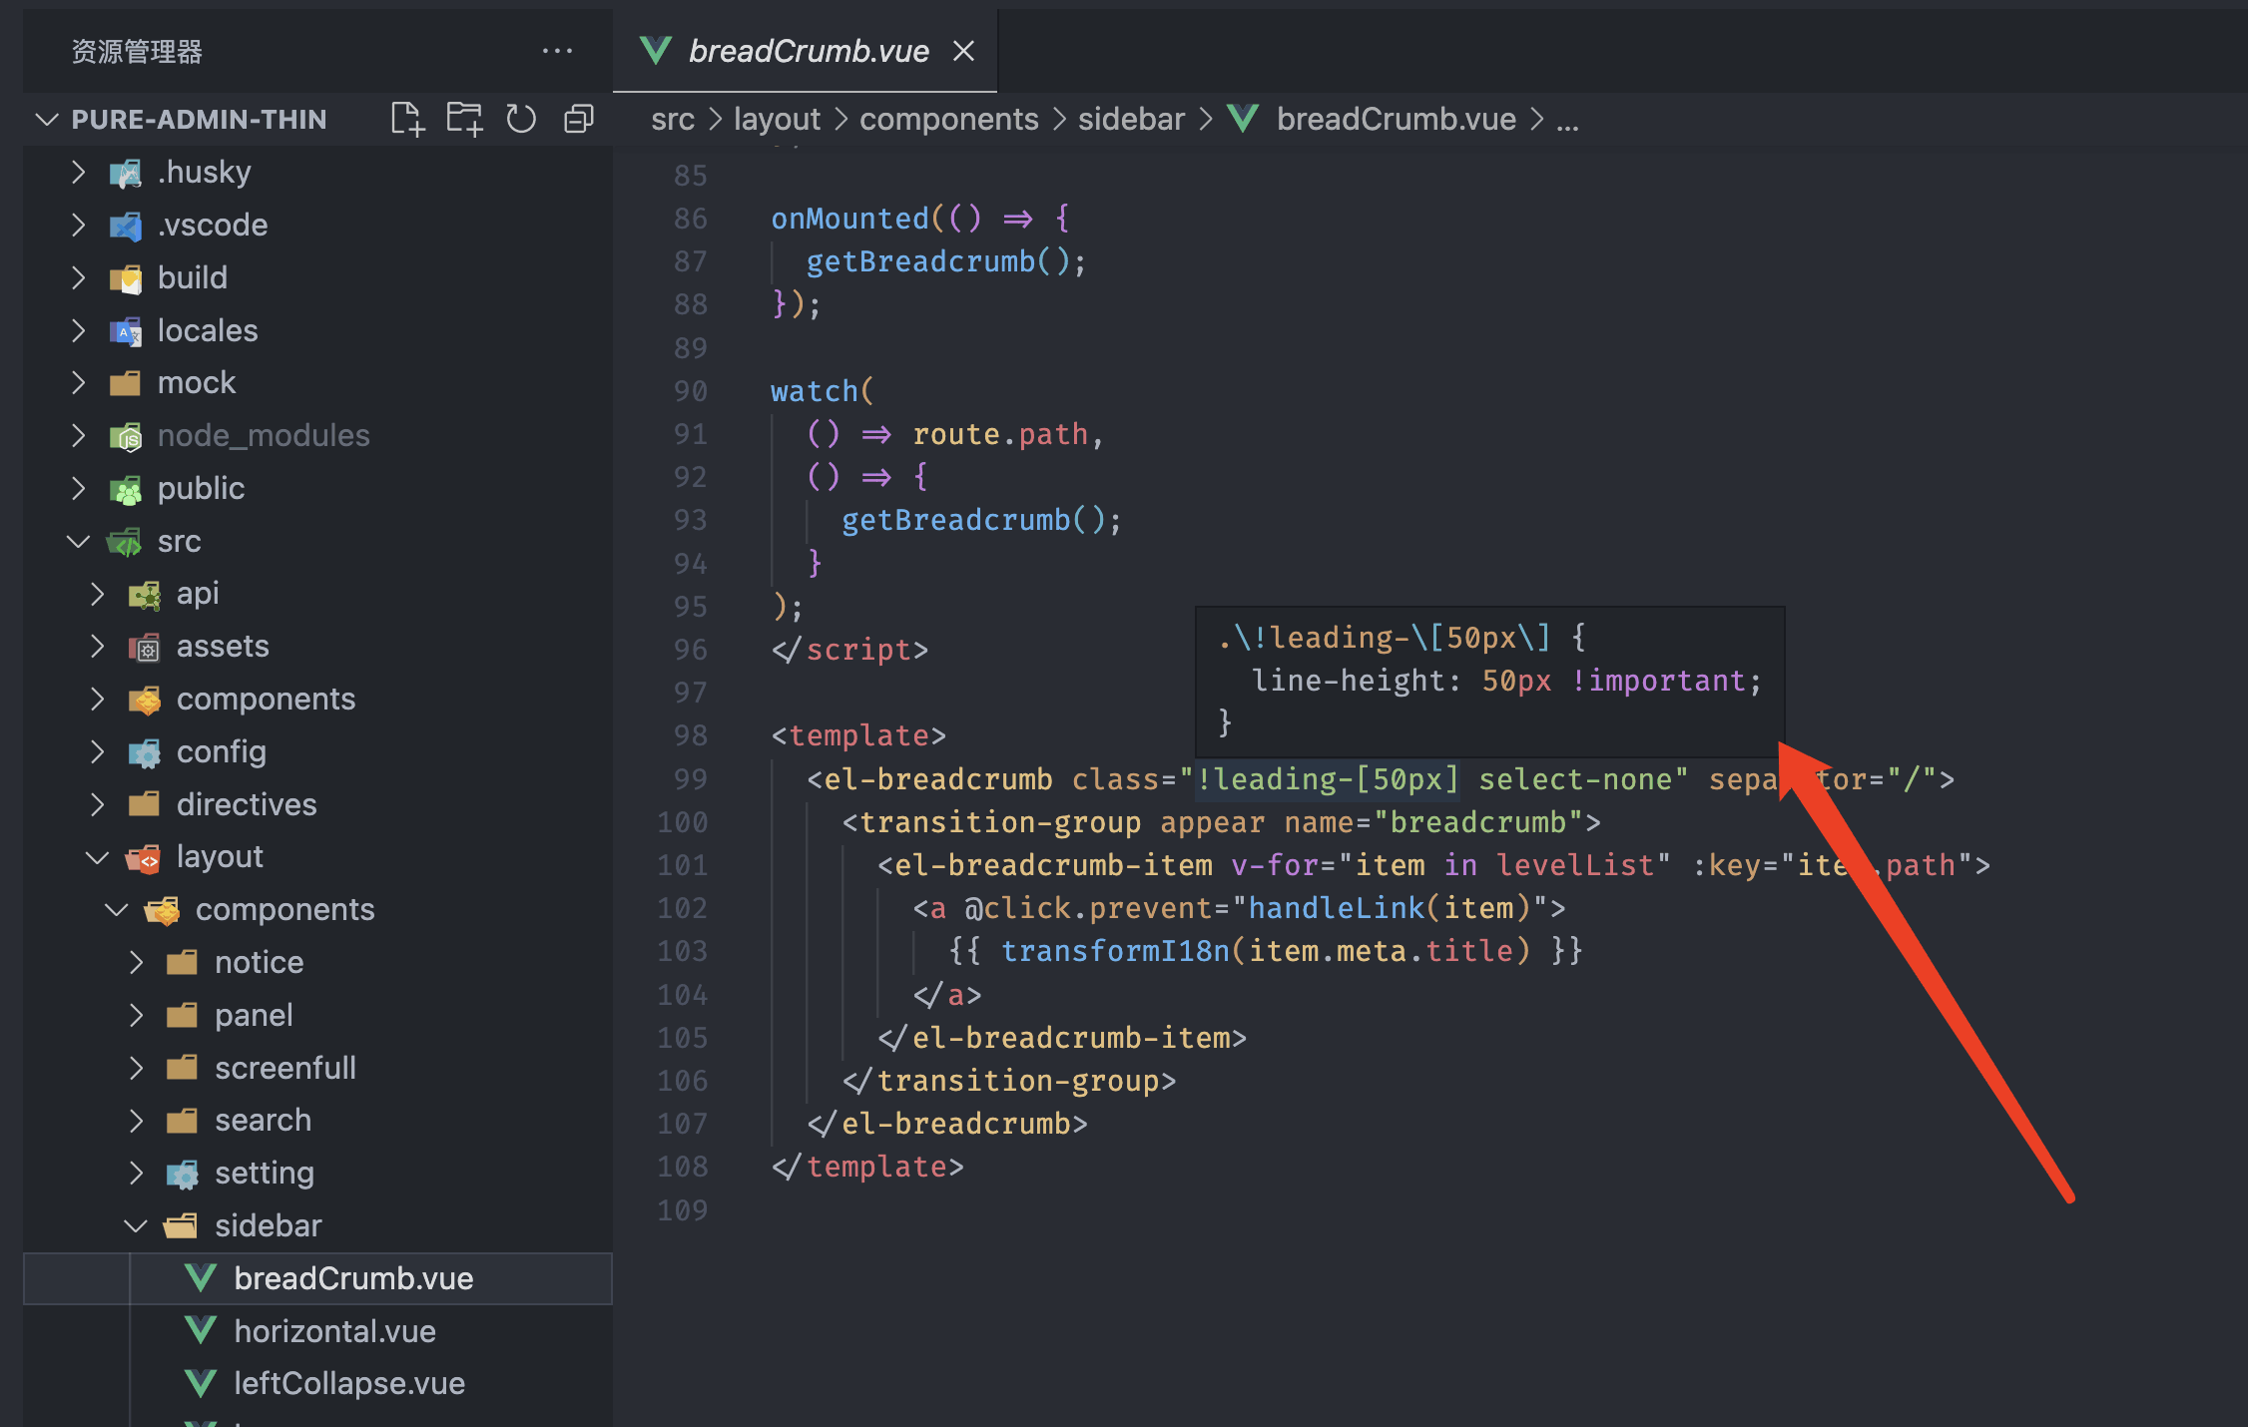This screenshot has width=2248, height=1427.
Task: Click the Vue icon beside leftCollapse.vue
Action: 202,1383
